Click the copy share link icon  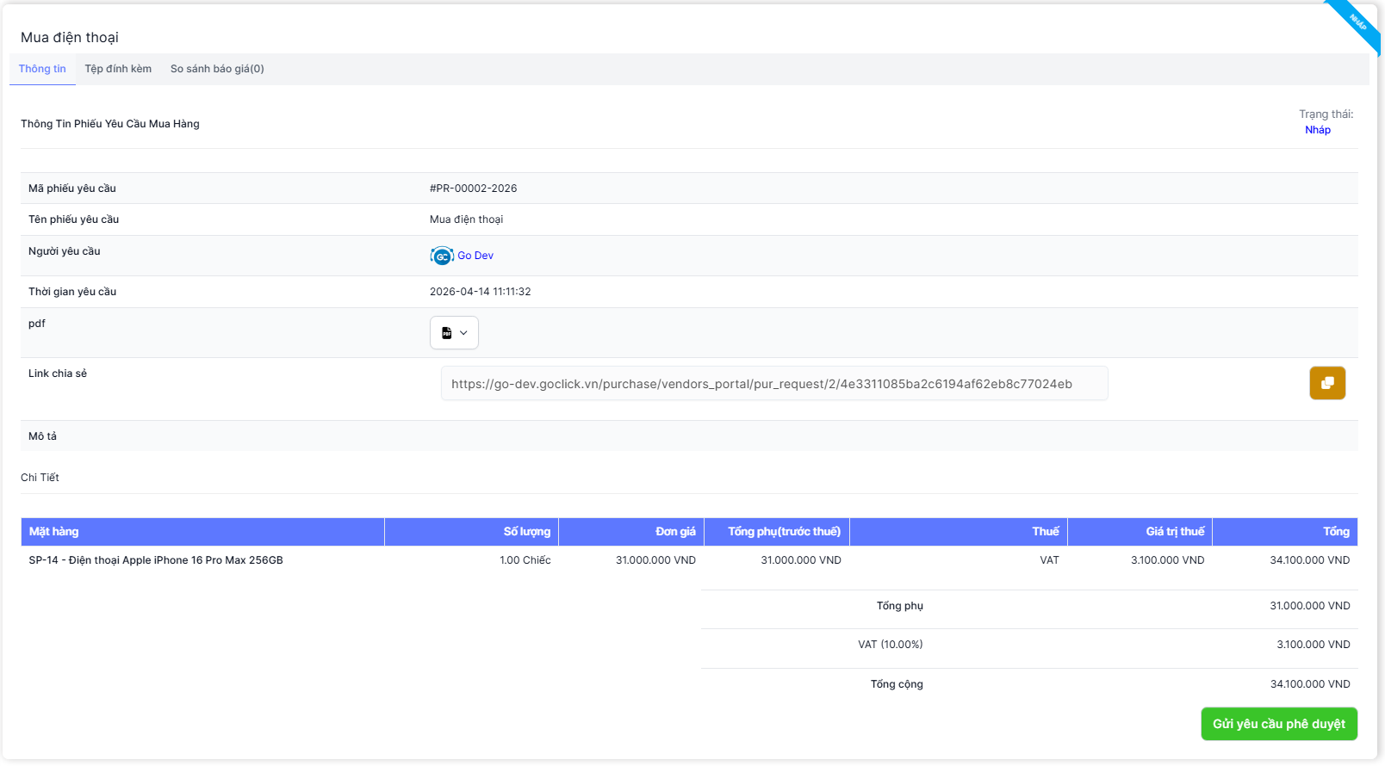pos(1327,383)
